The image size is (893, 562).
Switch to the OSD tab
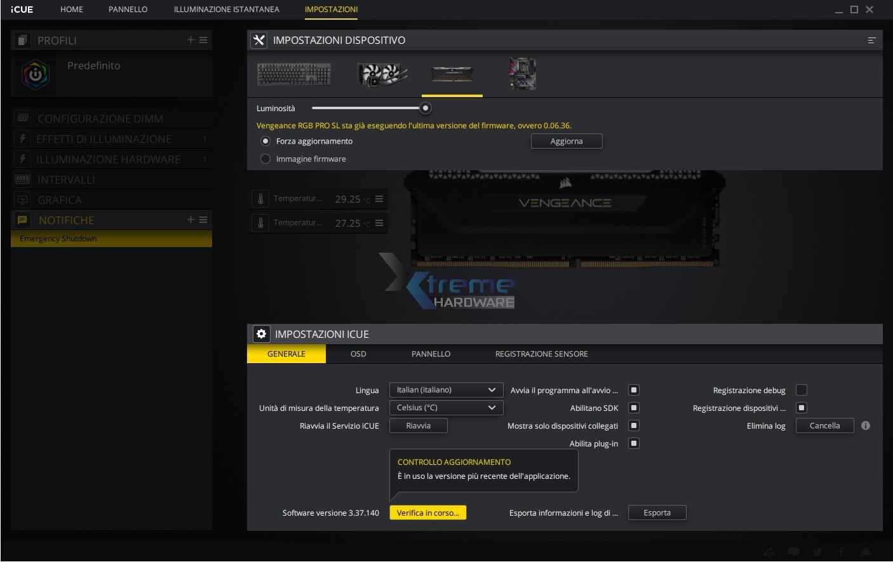click(358, 354)
